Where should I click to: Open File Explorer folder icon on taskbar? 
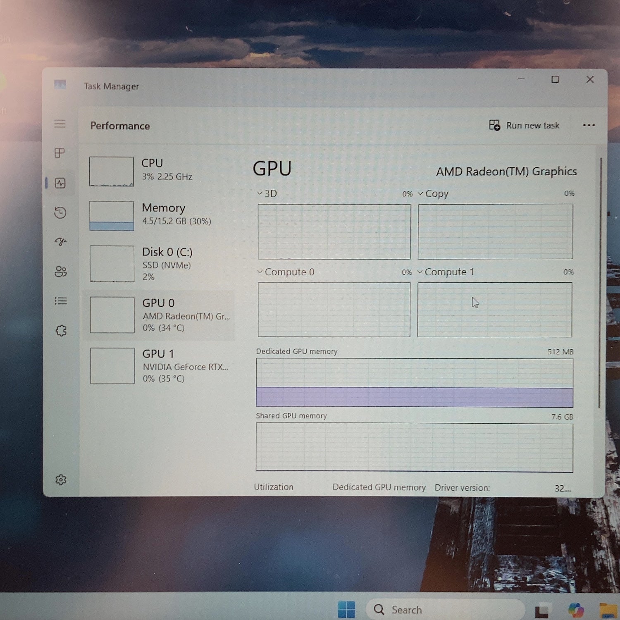click(609, 611)
